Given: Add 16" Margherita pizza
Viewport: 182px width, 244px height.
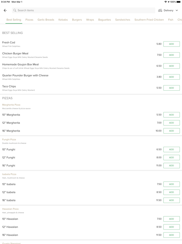Looking at the screenshot, I should [x=171, y=131].
